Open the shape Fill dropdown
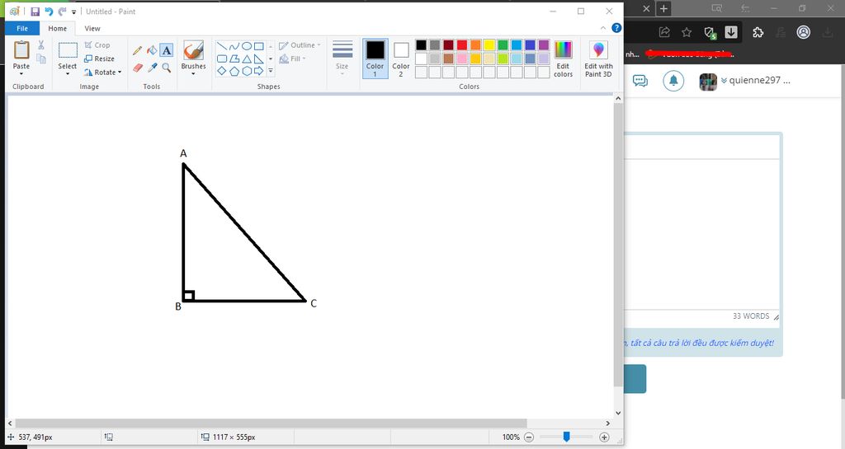 (x=293, y=58)
